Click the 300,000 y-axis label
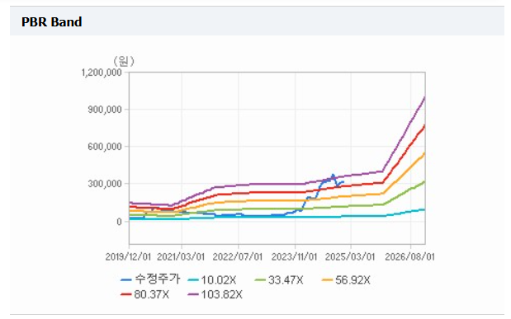Viewport: 511px width, 319px height. click(x=105, y=184)
